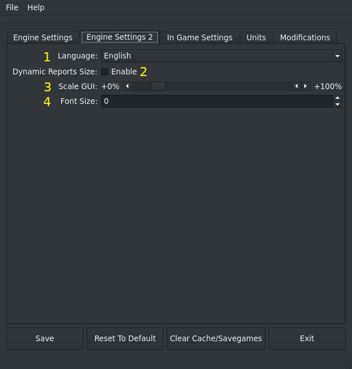
Task: Increase Font Size with the up arrow
Action: (x=338, y=98)
